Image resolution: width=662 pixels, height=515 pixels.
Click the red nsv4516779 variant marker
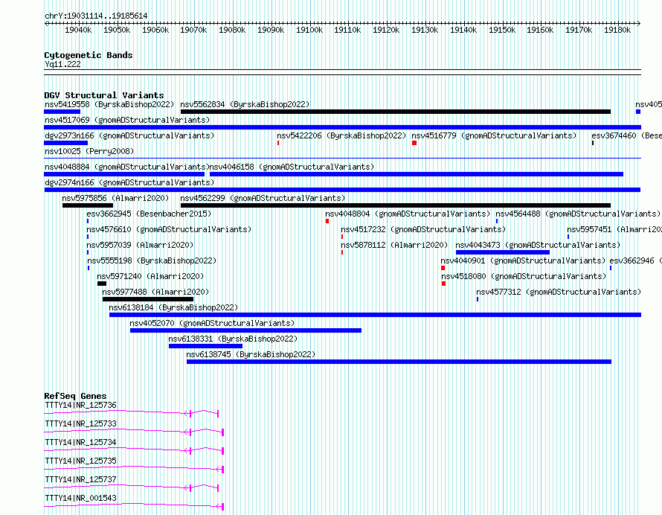coord(414,143)
